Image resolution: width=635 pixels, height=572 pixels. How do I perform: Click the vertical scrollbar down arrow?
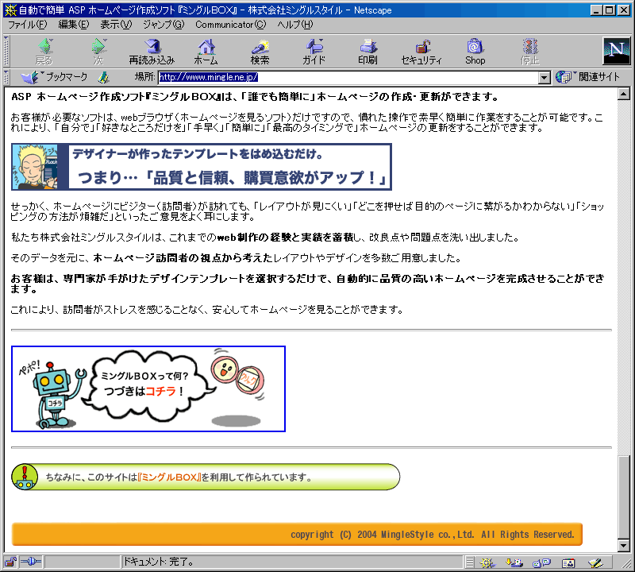pyautogui.click(x=624, y=546)
